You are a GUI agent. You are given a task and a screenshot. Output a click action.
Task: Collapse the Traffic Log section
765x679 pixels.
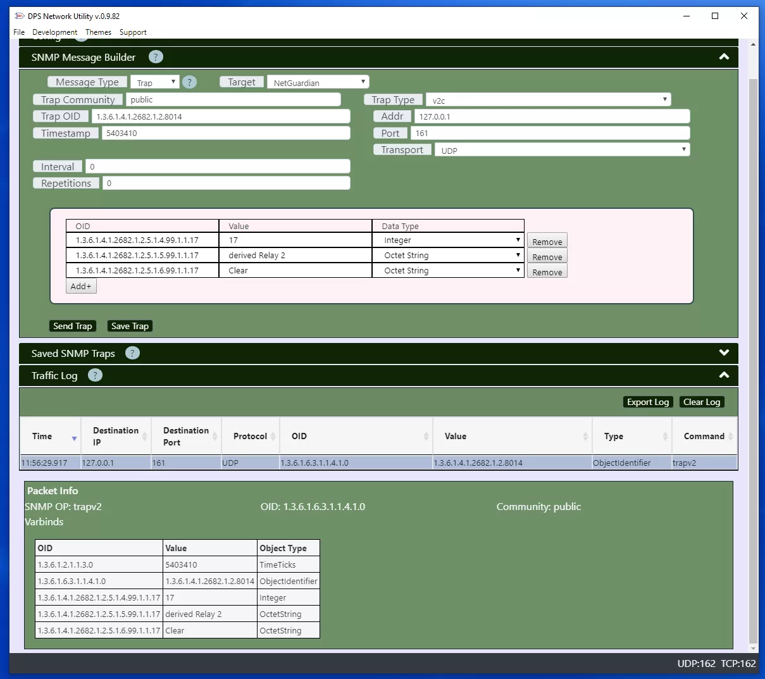pos(724,375)
